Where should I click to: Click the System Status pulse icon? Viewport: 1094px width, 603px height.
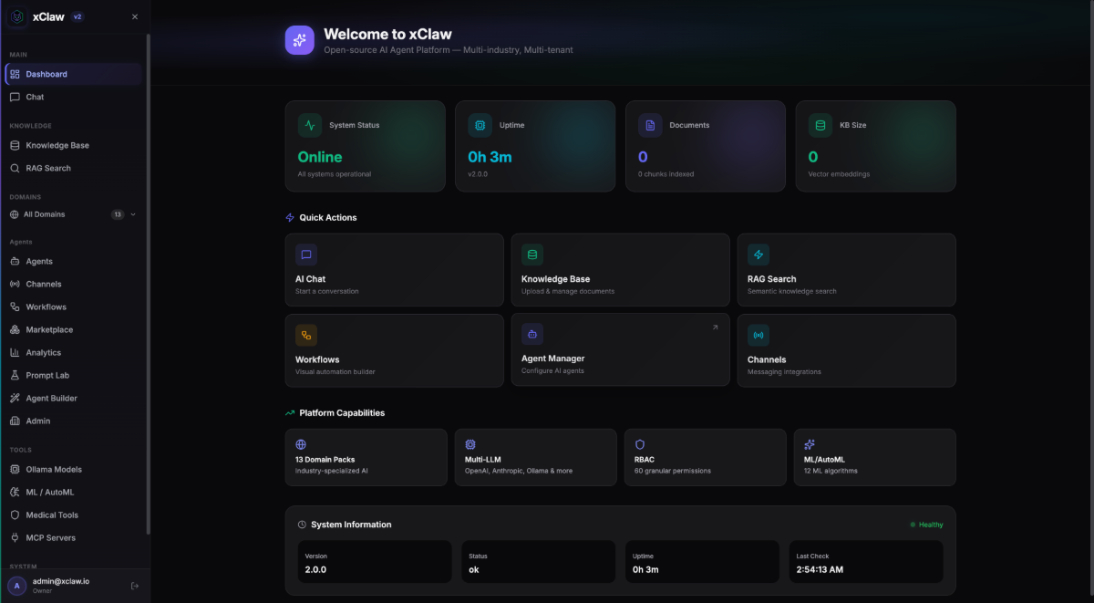pos(310,125)
